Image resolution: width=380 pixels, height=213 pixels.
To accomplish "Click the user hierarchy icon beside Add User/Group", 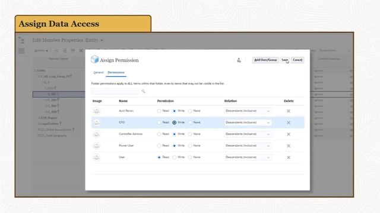I will click(x=239, y=60).
